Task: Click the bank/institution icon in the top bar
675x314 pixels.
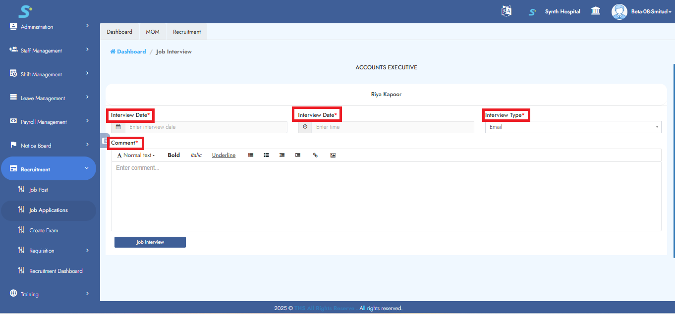Action: point(595,10)
